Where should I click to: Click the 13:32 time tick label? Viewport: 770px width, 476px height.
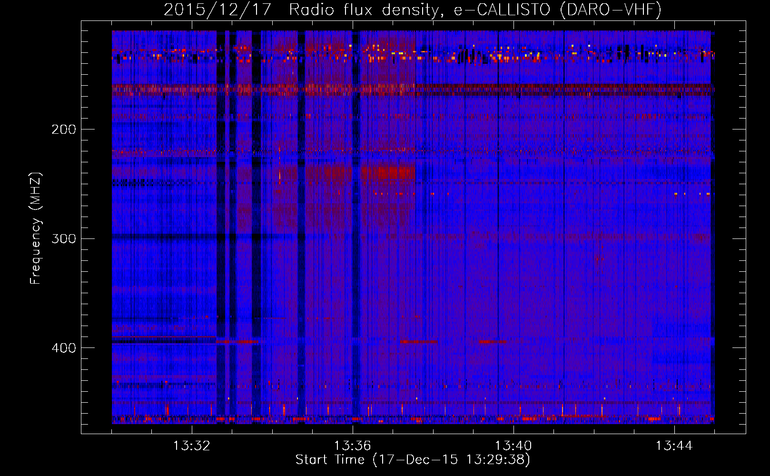click(x=192, y=446)
